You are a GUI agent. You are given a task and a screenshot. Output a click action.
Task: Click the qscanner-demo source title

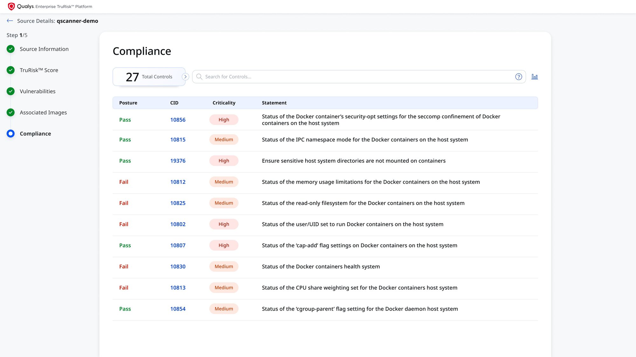[77, 21]
